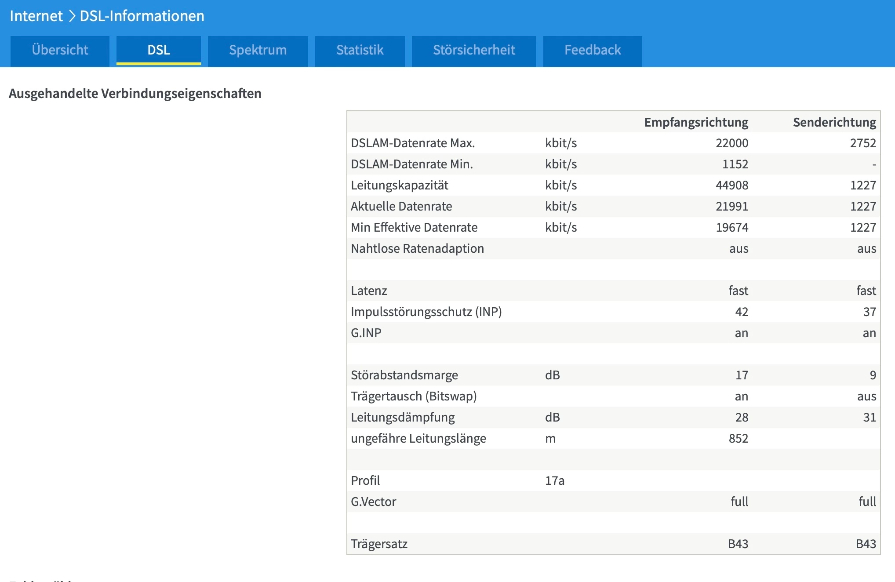Click the Ausgehandelte Verbindungseigenschaften heading

tap(135, 94)
